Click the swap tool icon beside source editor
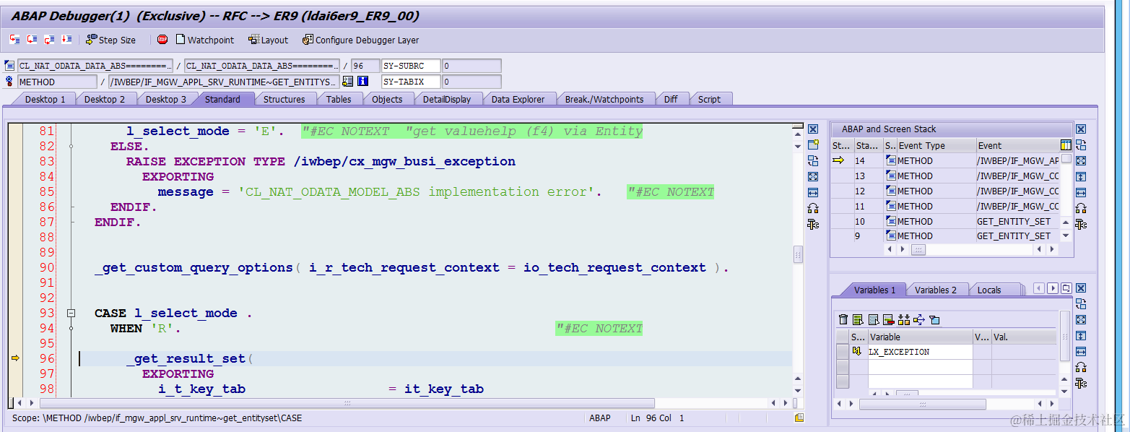The width and height of the screenshot is (1130, 432). click(813, 208)
